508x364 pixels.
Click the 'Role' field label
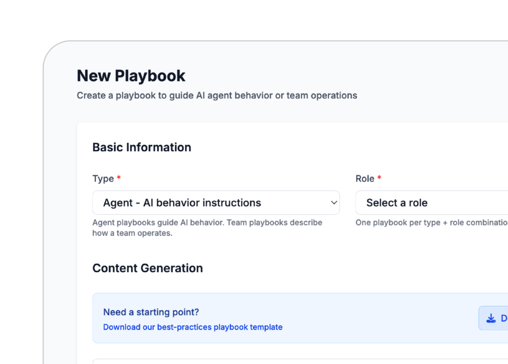[365, 179]
